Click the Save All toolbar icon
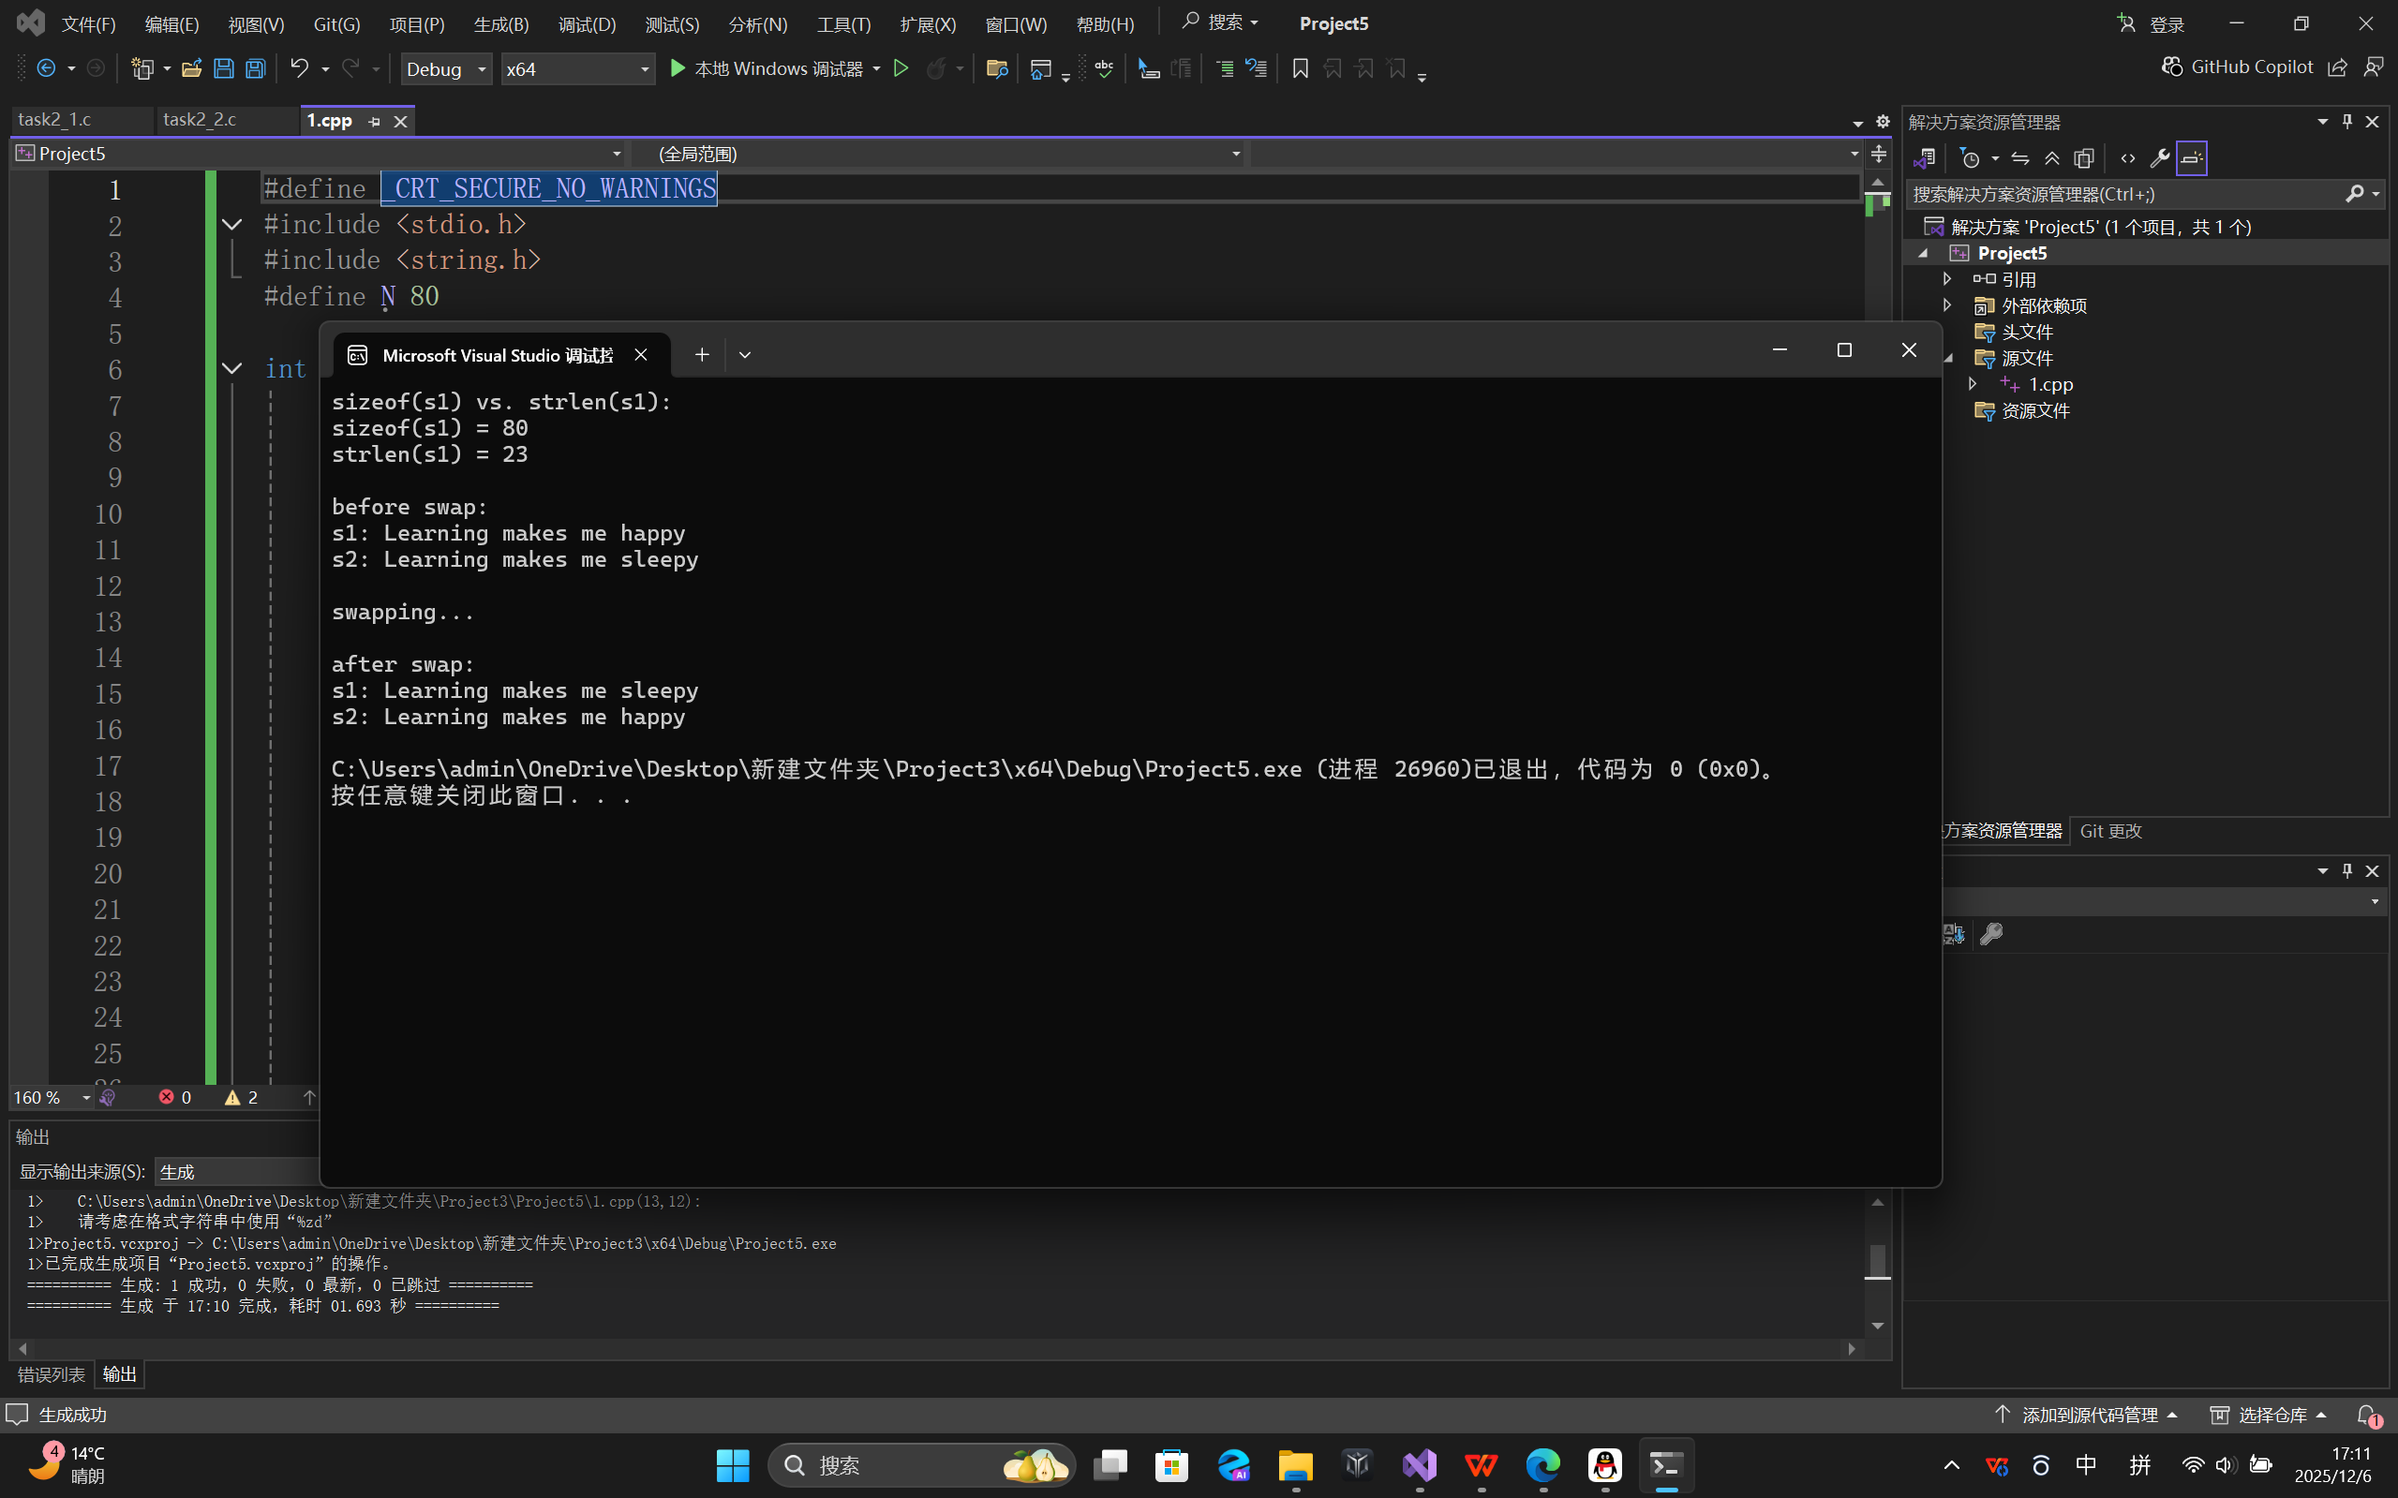 256,68
